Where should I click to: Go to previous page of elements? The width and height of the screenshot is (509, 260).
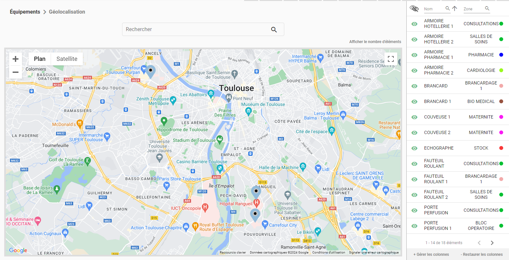tap(479, 243)
